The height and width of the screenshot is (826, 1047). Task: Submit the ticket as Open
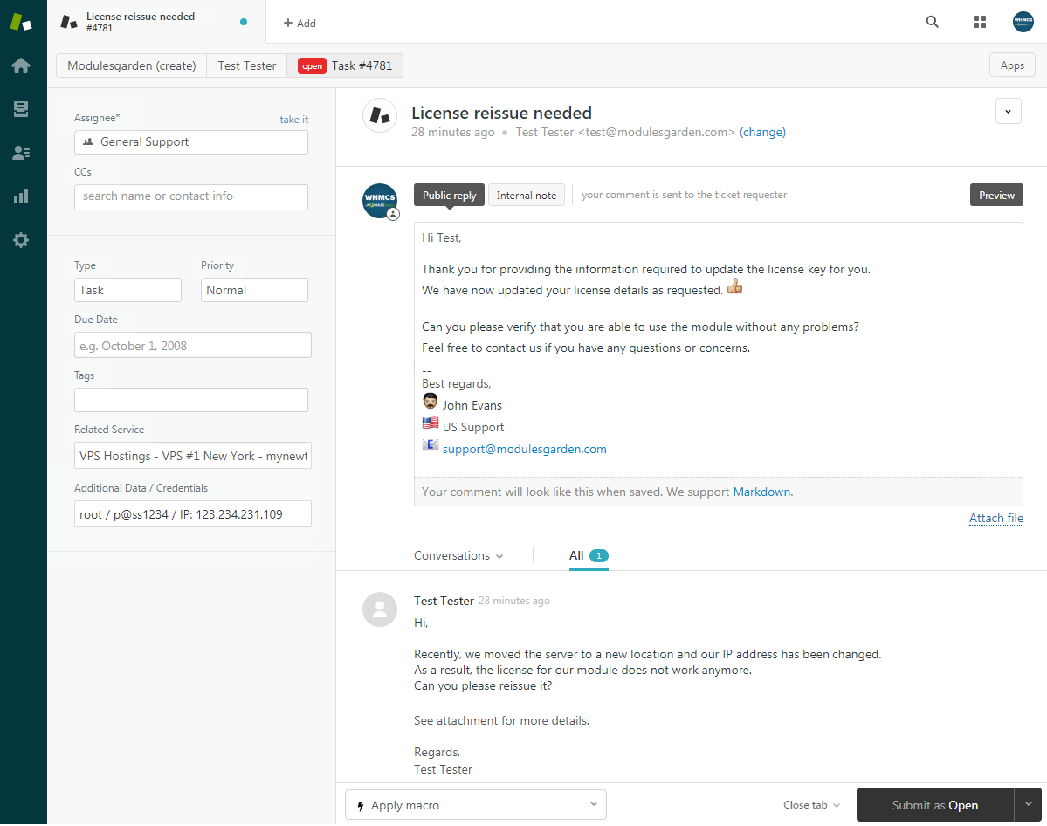pos(933,804)
